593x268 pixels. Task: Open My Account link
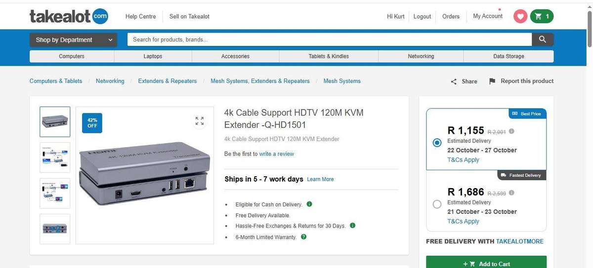488,16
